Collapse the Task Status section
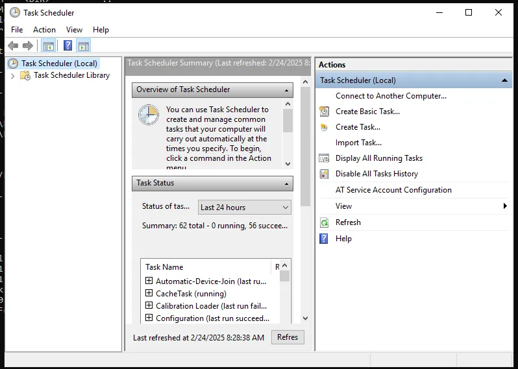The height and width of the screenshot is (369, 518). (x=286, y=184)
